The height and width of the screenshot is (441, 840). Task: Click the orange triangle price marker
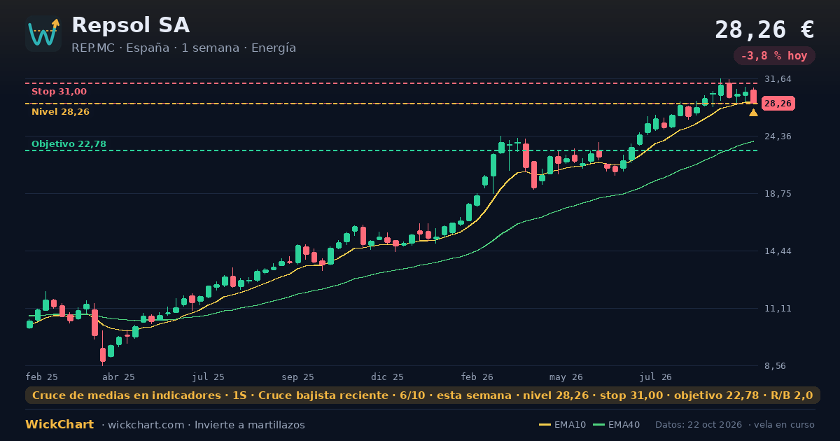[x=753, y=112]
